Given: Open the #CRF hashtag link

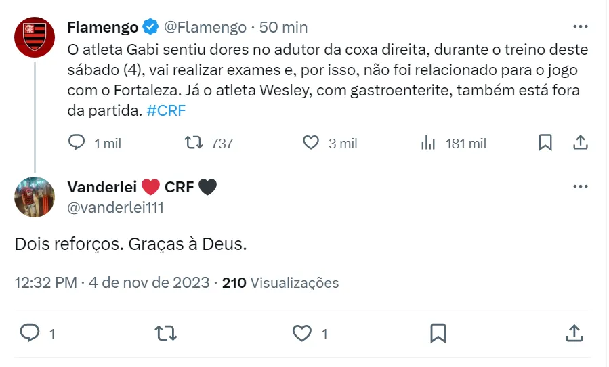Looking at the screenshot, I should tap(166, 111).
